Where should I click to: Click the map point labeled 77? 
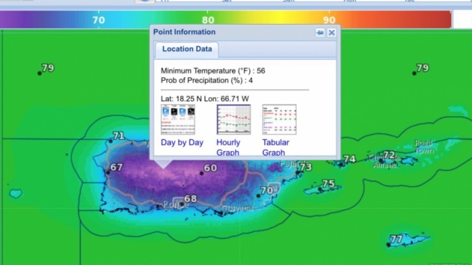point(388,245)
